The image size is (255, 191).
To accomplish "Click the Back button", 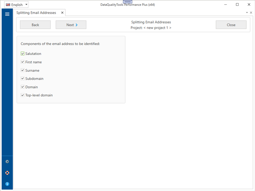I will (35, 25).
